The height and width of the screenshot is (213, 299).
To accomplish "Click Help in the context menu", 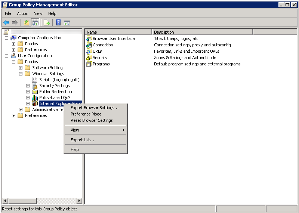I will click(x=96, y=149).
